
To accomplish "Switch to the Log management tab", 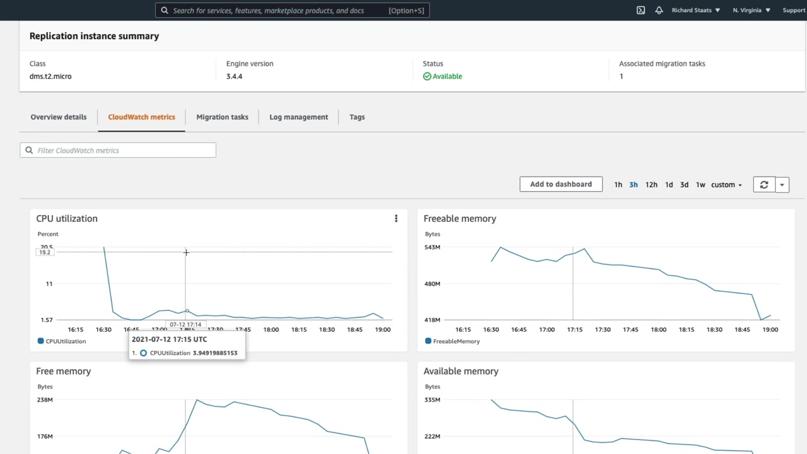I will click(x=298, y=117).
